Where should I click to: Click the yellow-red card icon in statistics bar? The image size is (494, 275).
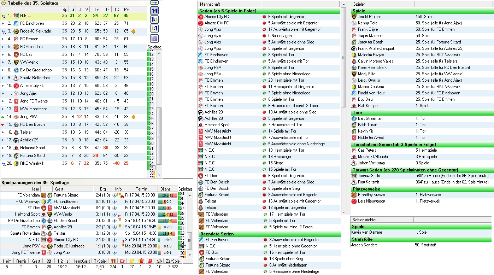141,261
